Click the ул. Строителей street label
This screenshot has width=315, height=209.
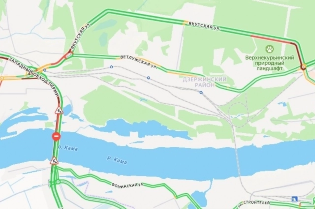(x=253, y=204)
